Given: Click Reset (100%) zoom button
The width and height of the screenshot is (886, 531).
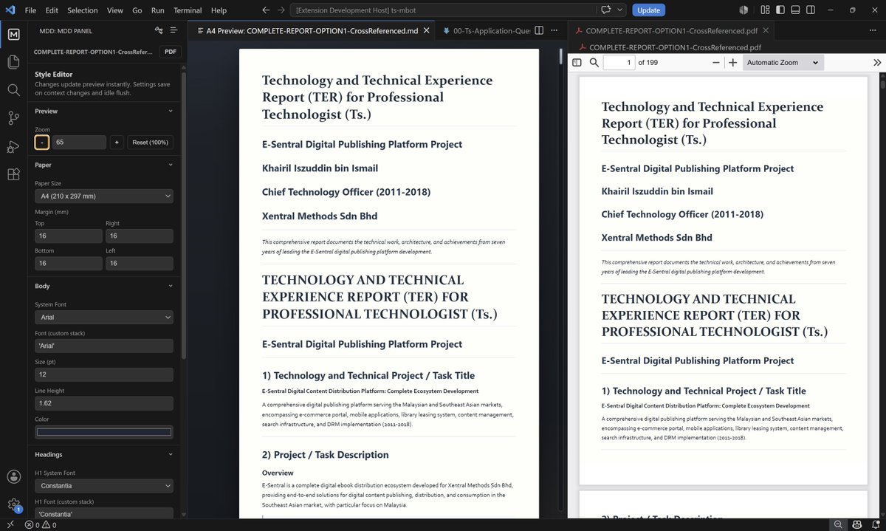Looking at the screenshot, I should click(150, 143).
